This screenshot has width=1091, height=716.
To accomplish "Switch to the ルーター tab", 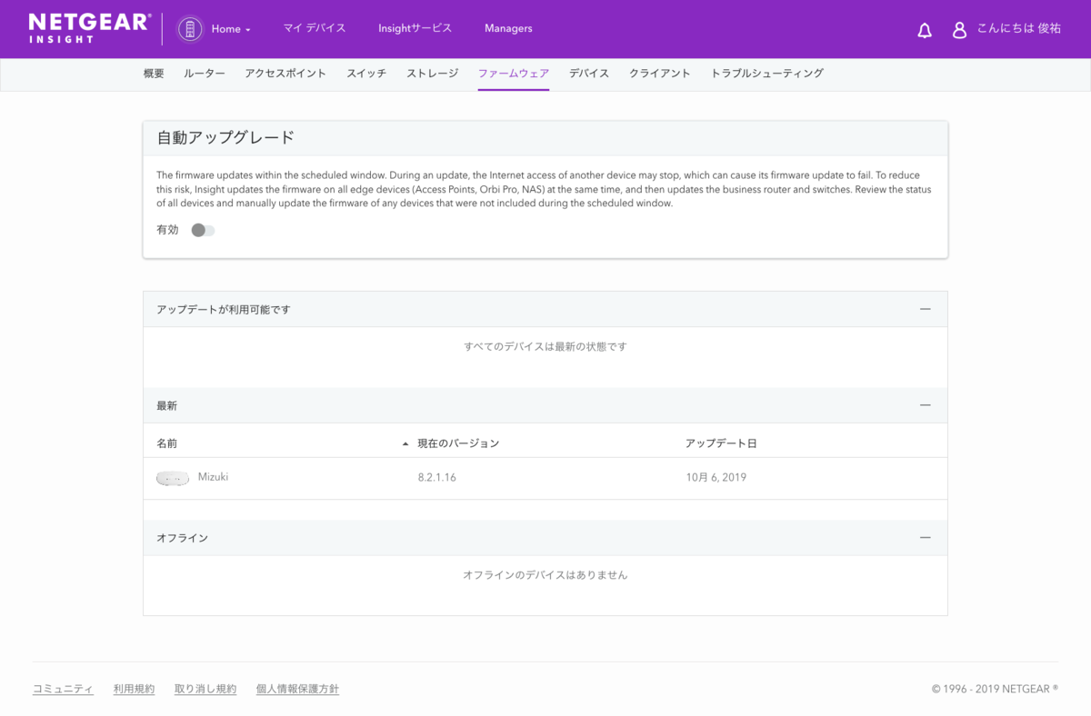I will (205, 74).
